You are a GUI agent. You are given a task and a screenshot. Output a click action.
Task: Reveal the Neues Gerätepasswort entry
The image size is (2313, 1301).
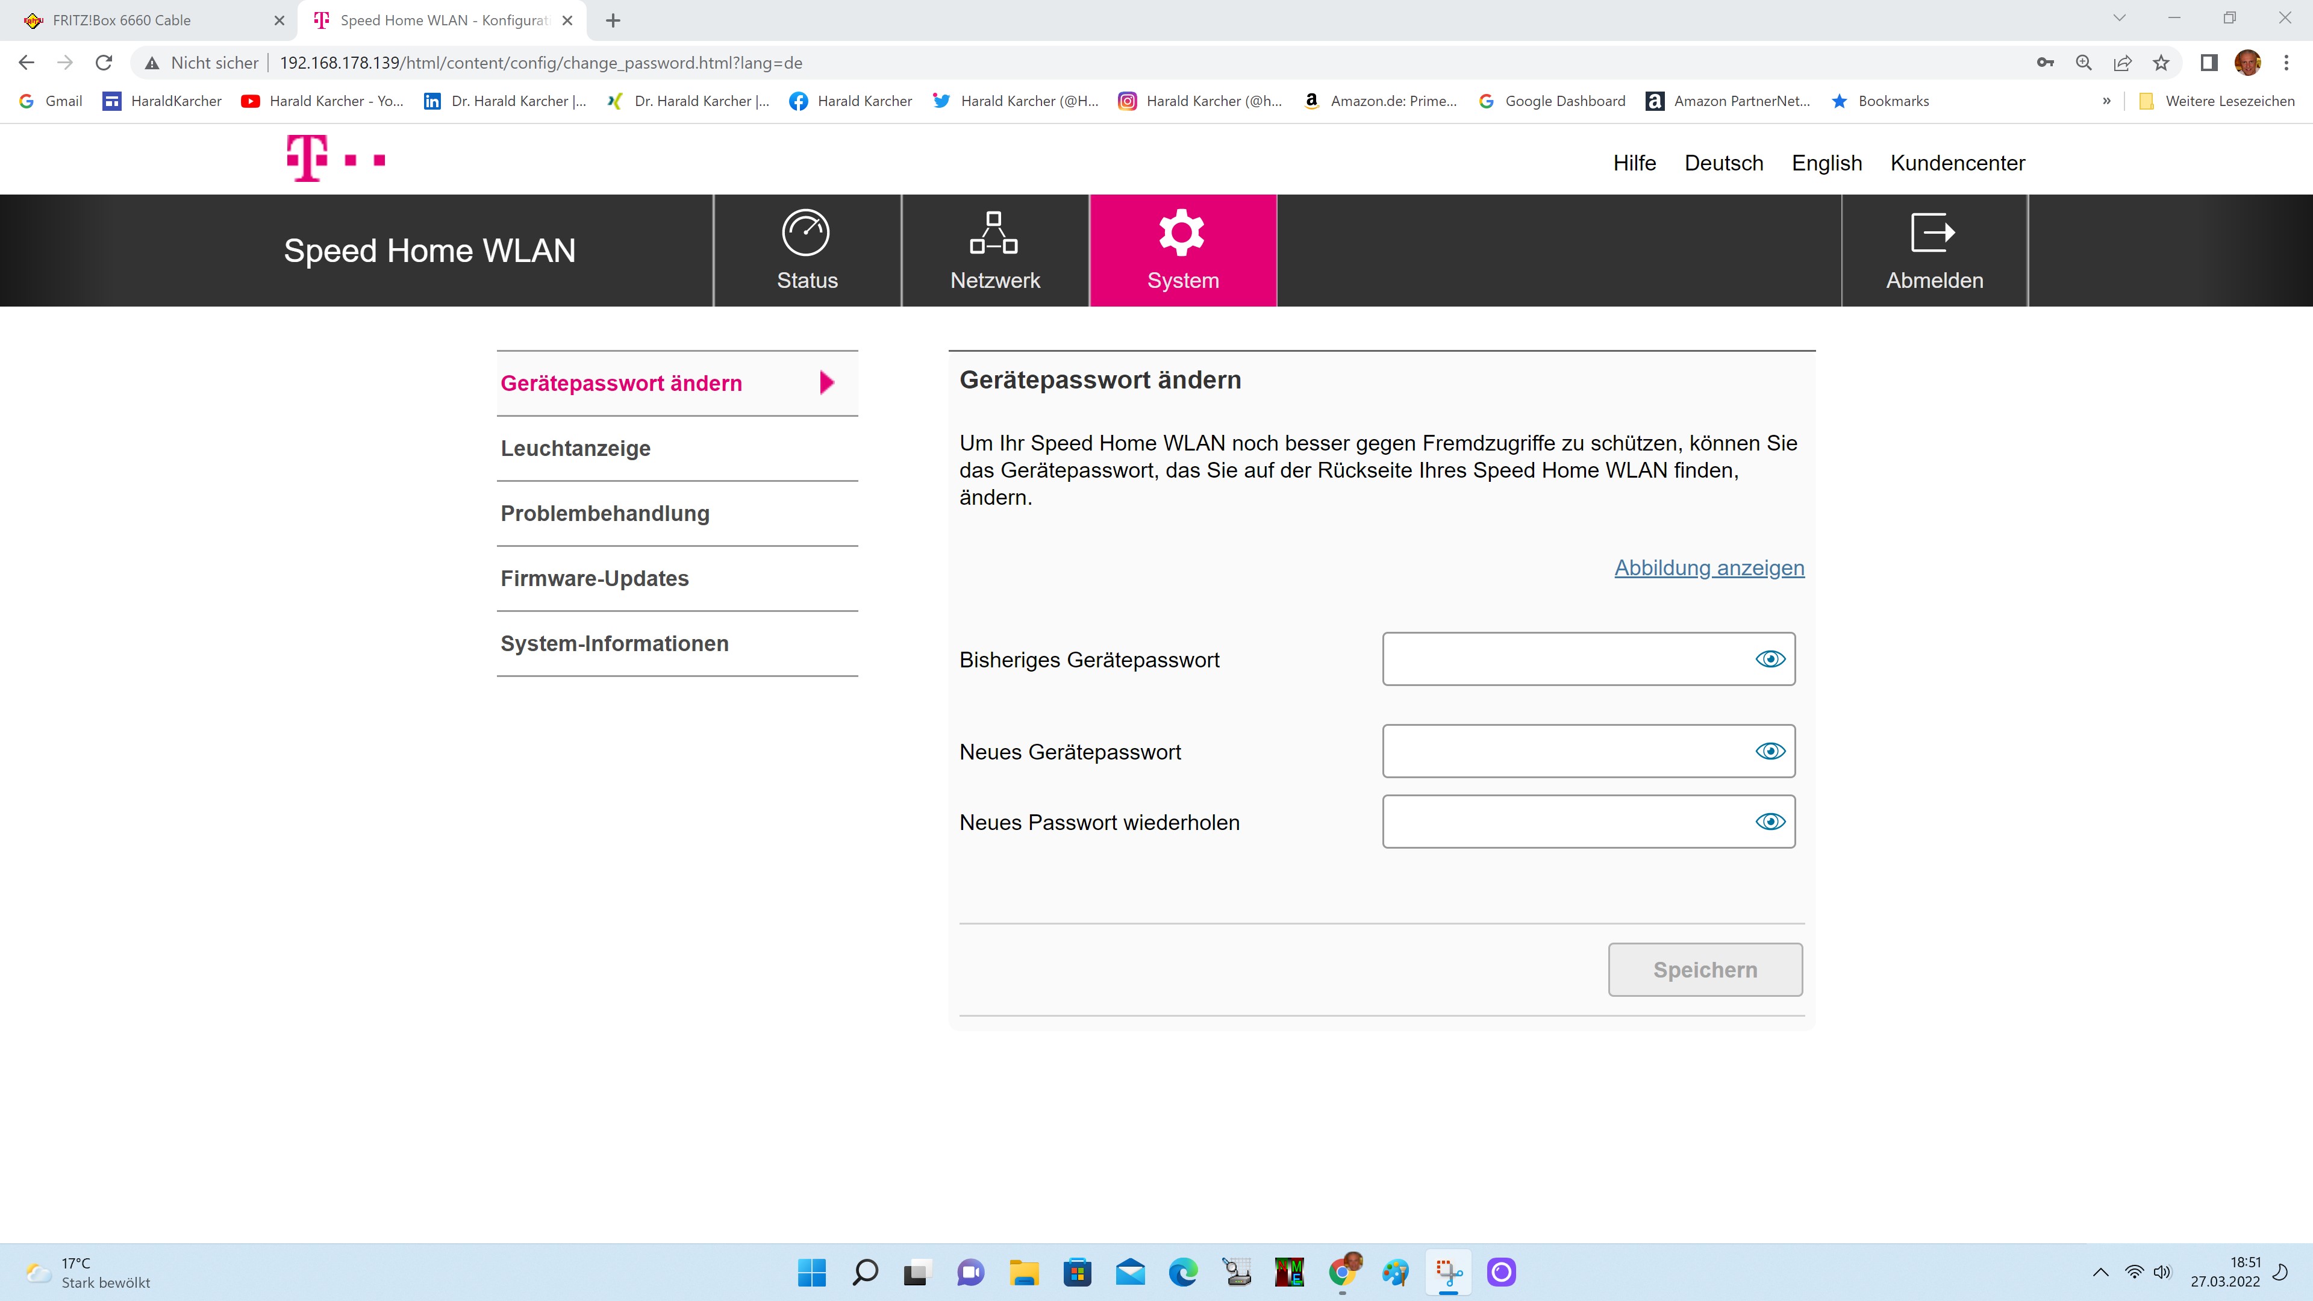1770,752
